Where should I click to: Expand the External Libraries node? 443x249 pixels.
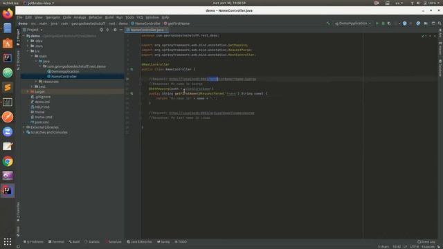point(24,127)
